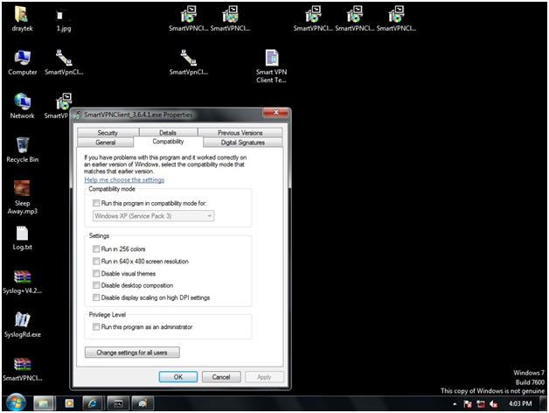Launch Windows Media Player from taskbar
Image resolution: width=549 pixels, height=413 pixels.
click(69, 403)
